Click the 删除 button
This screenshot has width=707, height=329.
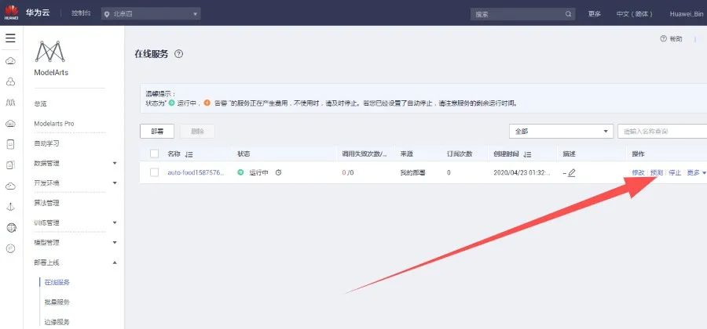point(197,132)
